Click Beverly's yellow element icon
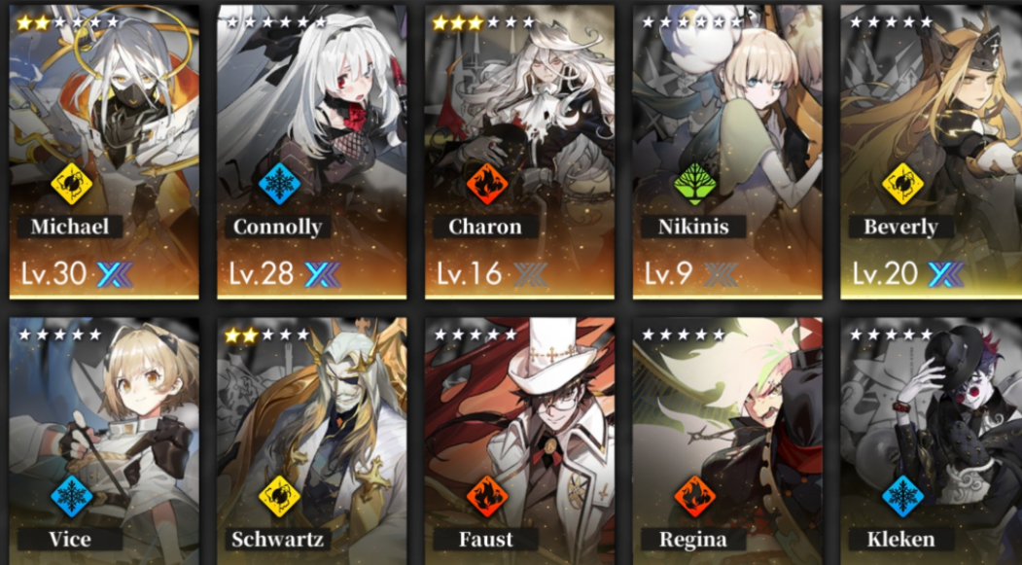 coord(902,185)
